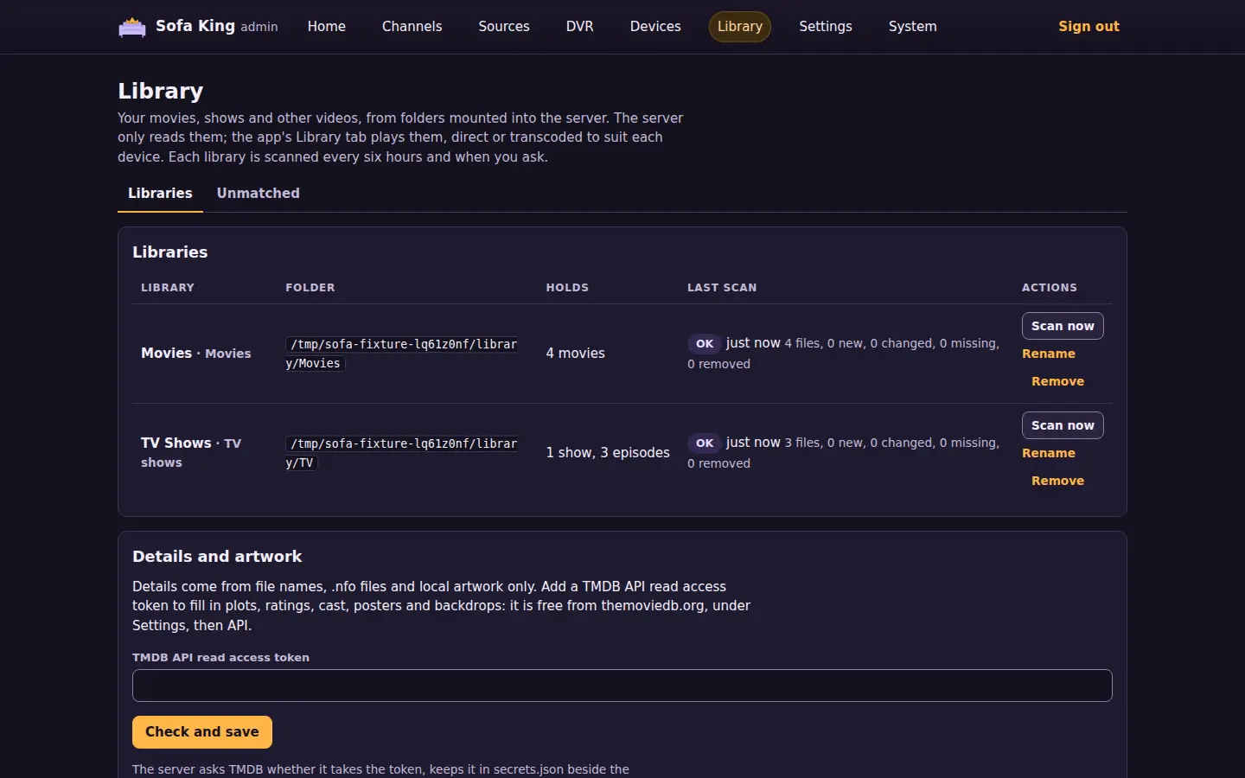Click the Movies library name
The height and width of the screenshot is (778, 1245).
tap(166, 354)
